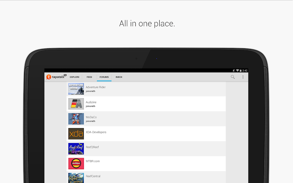Tap the muted notification status icon
293x183 pixels.
[x=233, y=71]
